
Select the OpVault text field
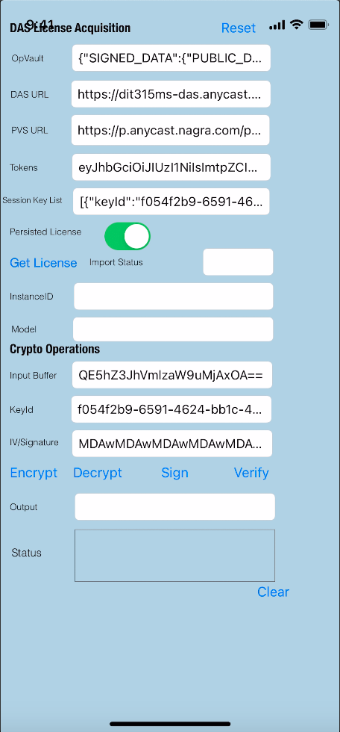[171, 58]
